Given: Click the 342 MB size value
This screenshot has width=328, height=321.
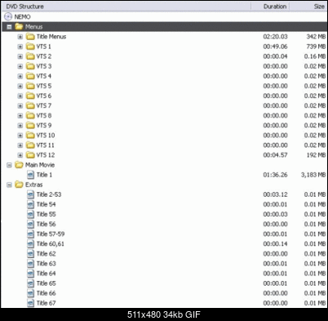Looking at the screenshot, I should point(316,37).
